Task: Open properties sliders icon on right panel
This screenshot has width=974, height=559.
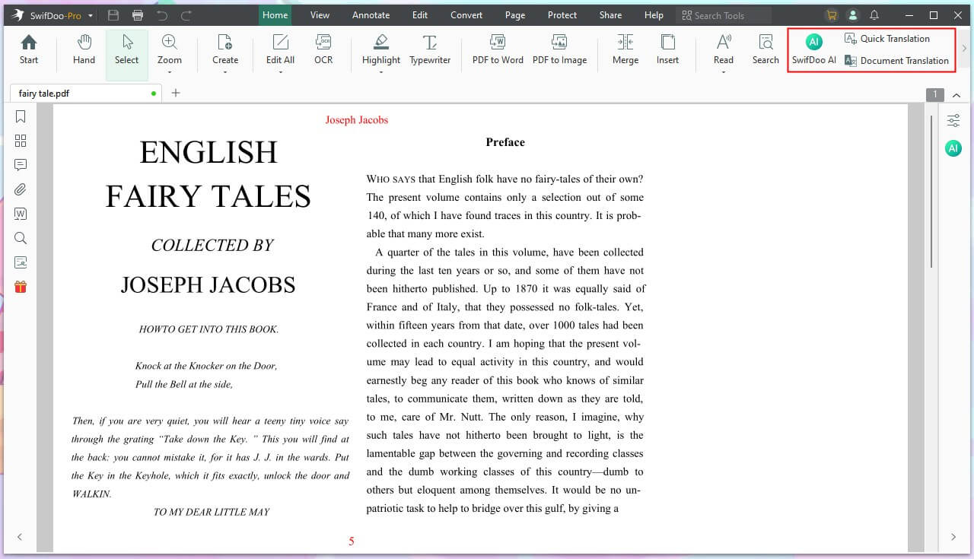Action: tap(953, 120)
